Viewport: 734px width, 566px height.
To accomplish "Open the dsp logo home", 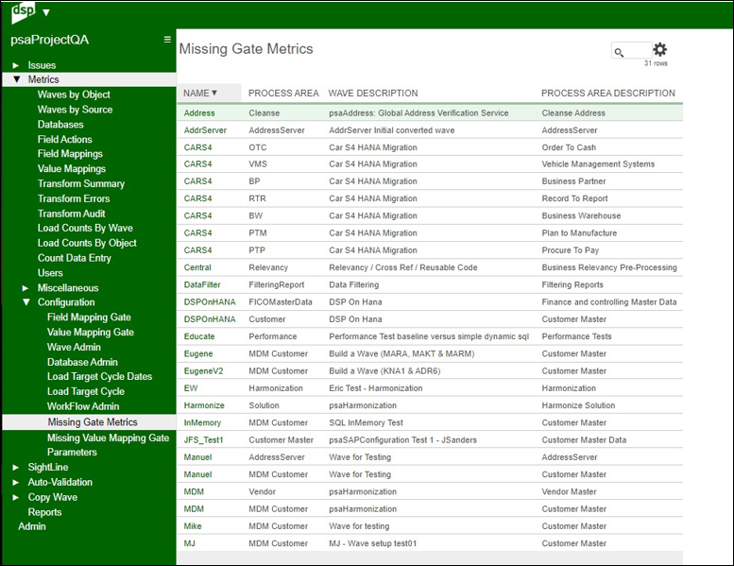I will click(x=23, y=12).
